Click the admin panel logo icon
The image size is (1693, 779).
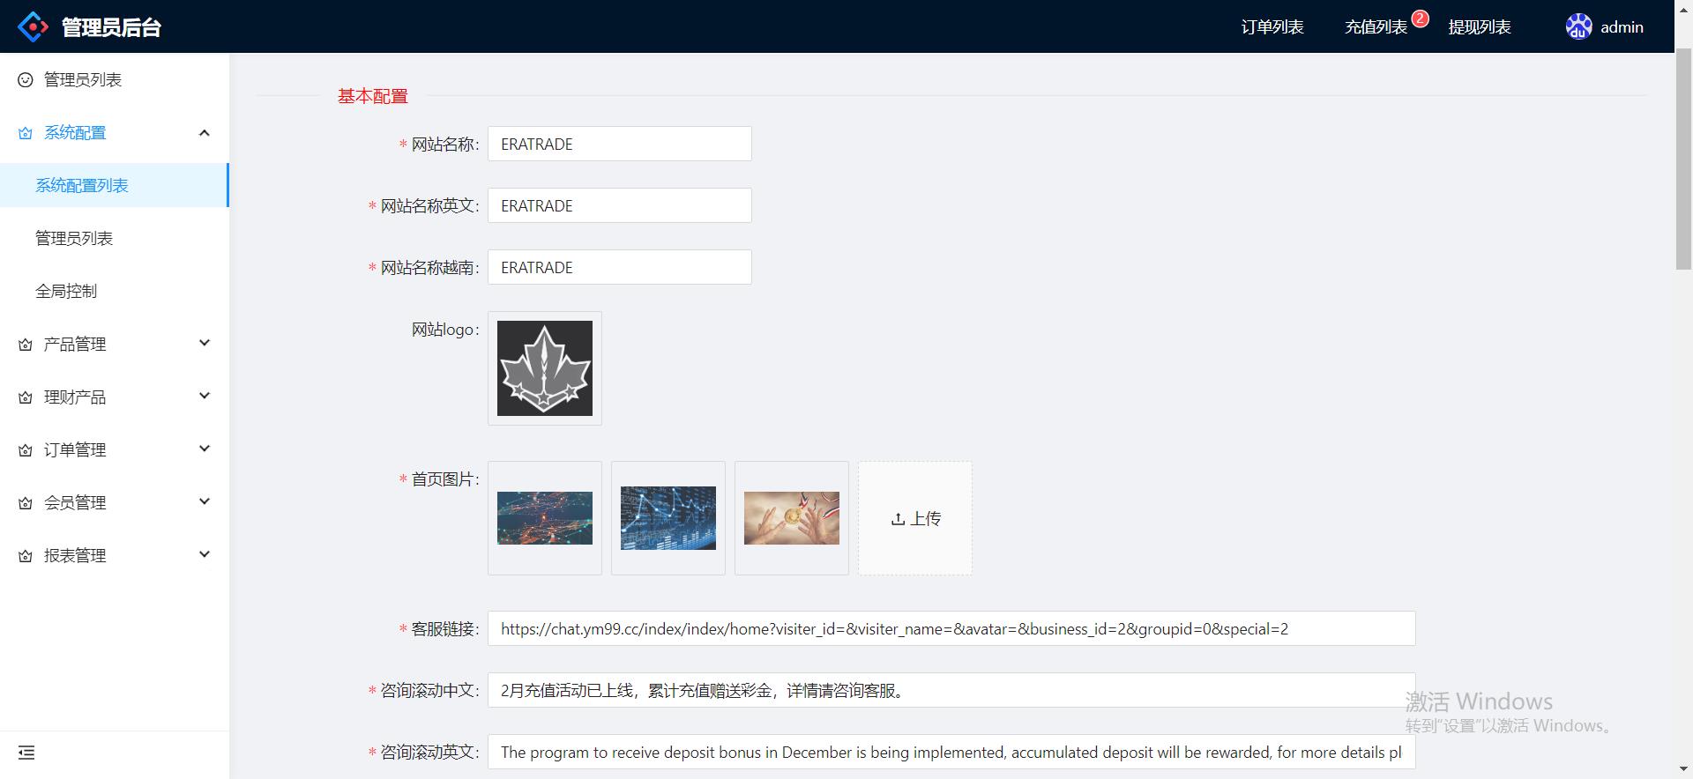[33, 26]
